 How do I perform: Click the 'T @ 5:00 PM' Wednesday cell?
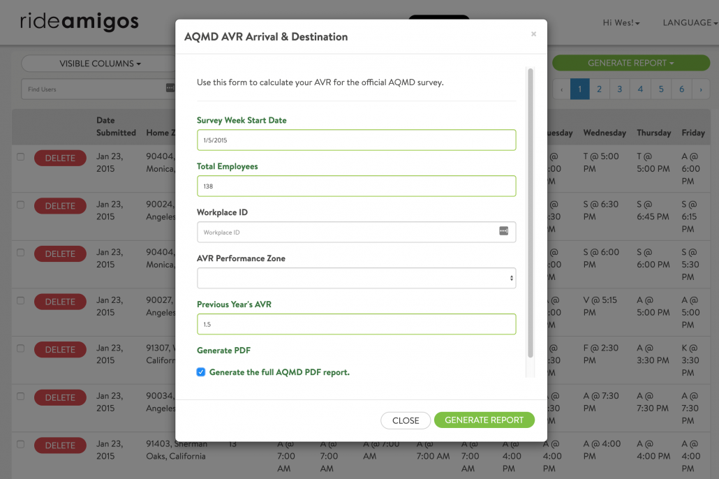[601, 163]
